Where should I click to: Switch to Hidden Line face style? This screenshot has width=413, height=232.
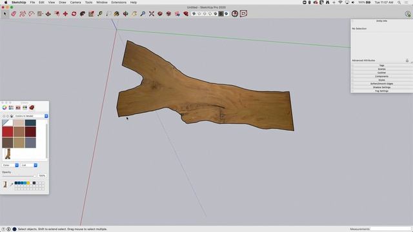[x=210, y=14]
